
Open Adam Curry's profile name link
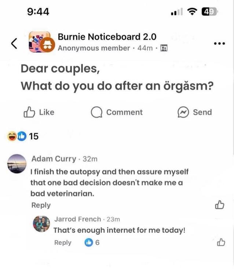click(x=54, y=159)
